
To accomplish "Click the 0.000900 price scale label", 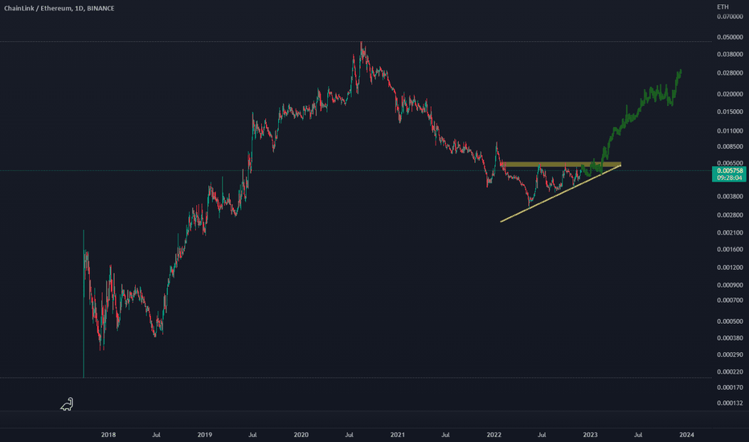I will [x=730, y=285].
